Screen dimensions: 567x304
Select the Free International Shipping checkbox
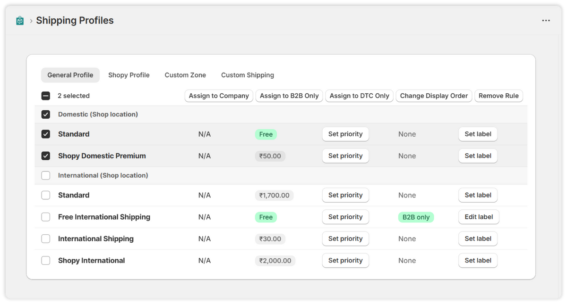(46, 217)
